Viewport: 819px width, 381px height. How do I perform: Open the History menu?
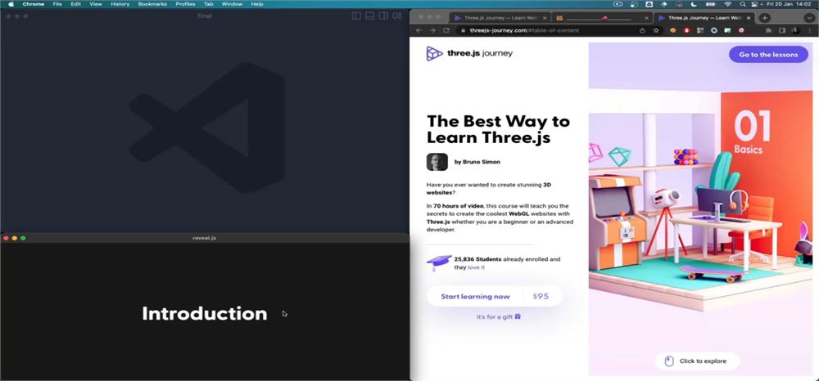(120, 4)
